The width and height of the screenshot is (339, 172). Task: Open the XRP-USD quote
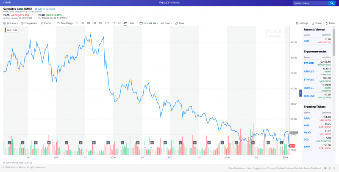(309, 71)
